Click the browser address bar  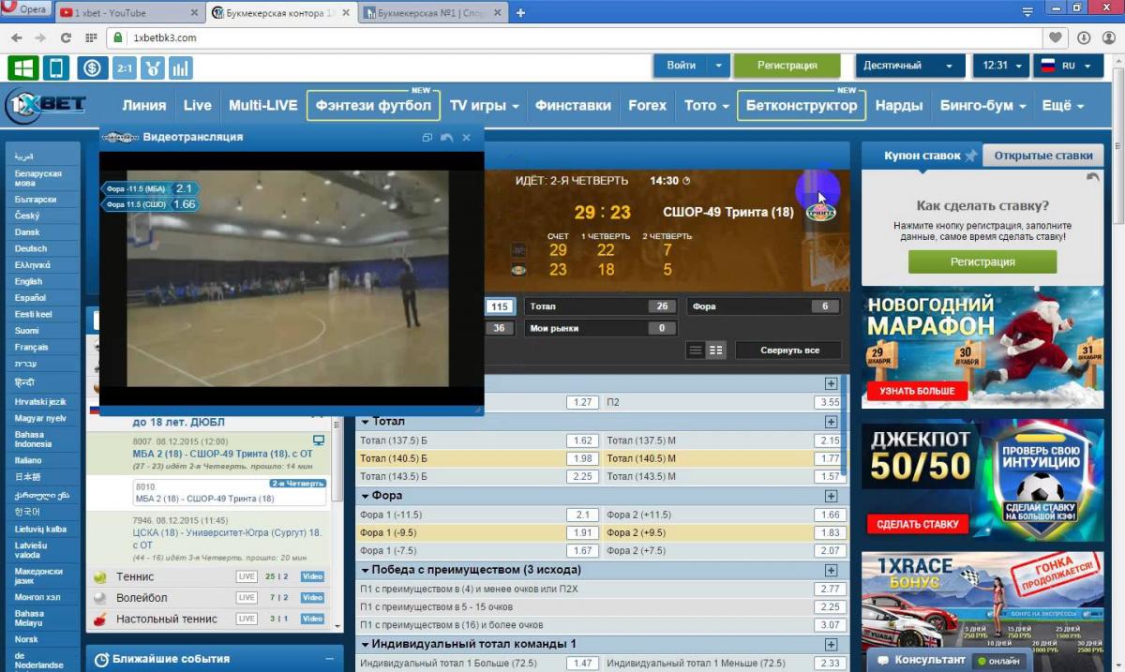click(x=562, y=37)
